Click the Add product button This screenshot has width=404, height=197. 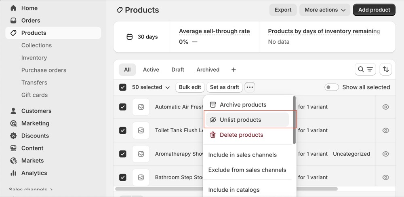pos(374,10)
